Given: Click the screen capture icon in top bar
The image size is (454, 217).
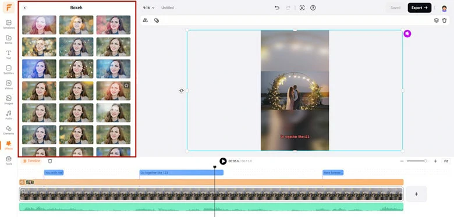Looking at the screenshot, I should click(302, 8).
